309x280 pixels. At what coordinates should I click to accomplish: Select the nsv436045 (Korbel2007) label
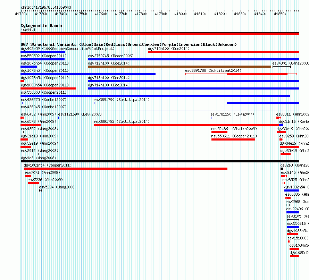(x=44, y=107)
